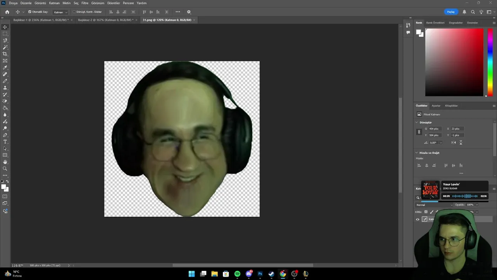This screenshot has width=497, height=280.
Task: Click the more align options dots in Özellikler
Action: point(461,173)
